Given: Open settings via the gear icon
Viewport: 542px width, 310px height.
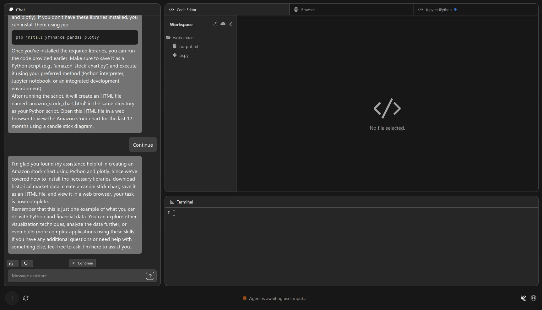Looking at the screenshot, I should (534, 298).
